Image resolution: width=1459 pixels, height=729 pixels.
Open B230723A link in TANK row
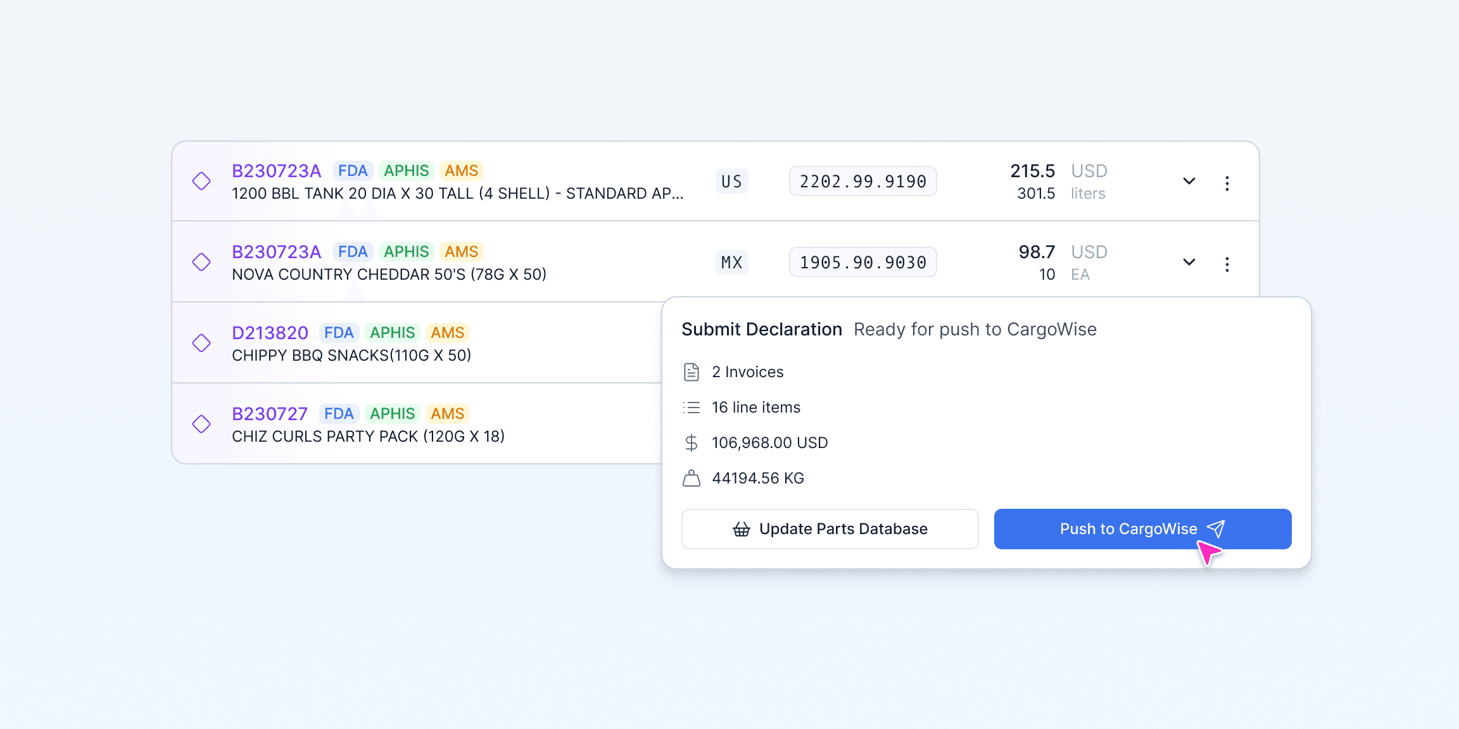[x=277, y=171]
